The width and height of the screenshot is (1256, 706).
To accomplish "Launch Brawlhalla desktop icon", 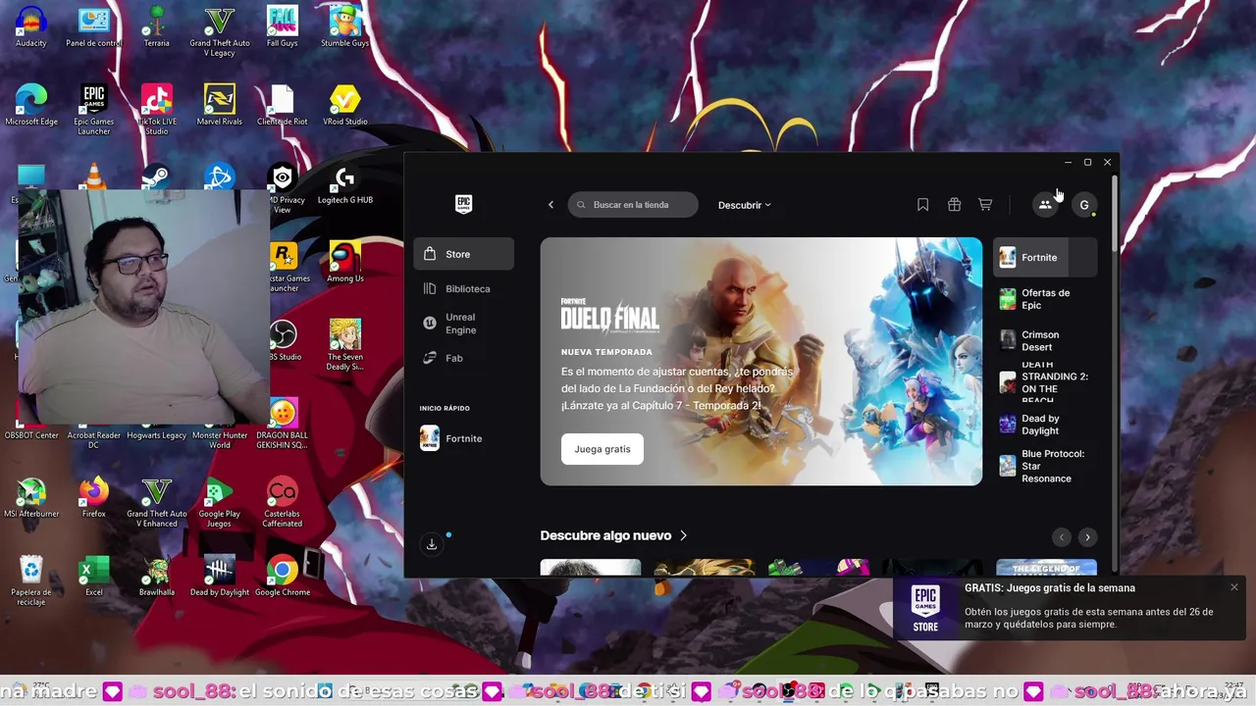I will [157, 577].
